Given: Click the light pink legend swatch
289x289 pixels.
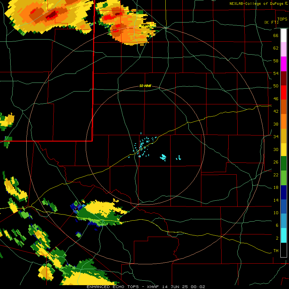Looking at the screenshot, I should 284,49.
